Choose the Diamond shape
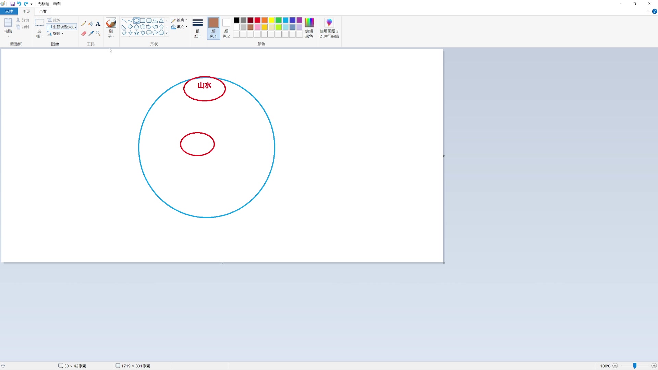The height and width of the screenshot is (370, 658). coord(130,27)
